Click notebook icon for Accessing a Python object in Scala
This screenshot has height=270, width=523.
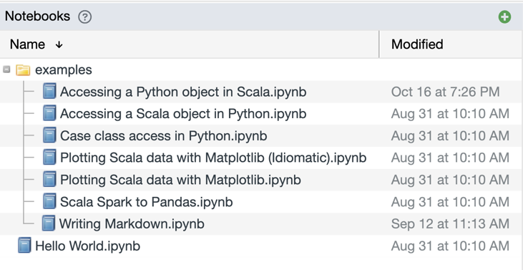(x=49, y=92)
